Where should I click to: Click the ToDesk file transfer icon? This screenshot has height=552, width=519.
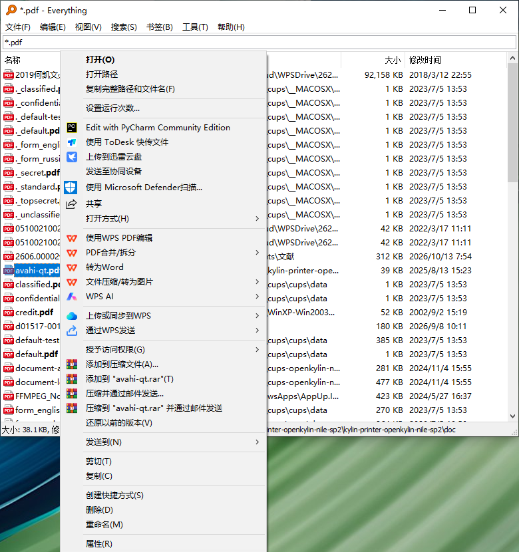pos(72,142)
